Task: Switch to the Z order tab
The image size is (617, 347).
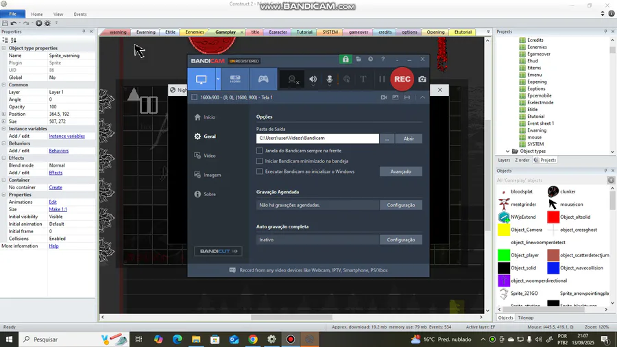Action: pyautogui.click(x=522, y=160)
